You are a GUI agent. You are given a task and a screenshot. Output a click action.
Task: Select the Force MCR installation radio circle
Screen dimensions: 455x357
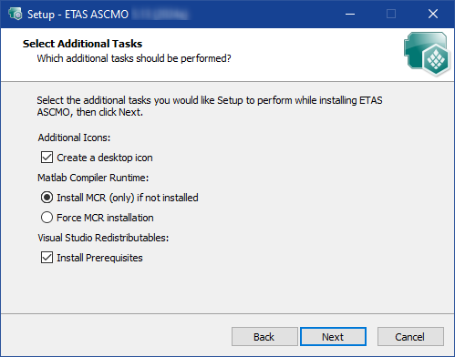47,218
